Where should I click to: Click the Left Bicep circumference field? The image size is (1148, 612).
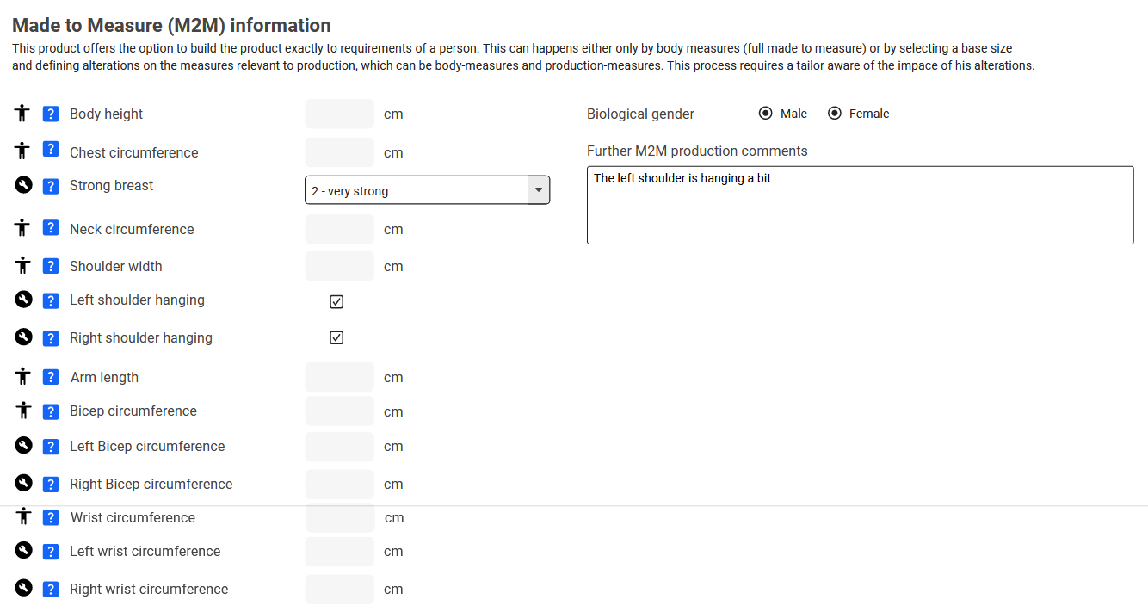(x=339, y=446)
